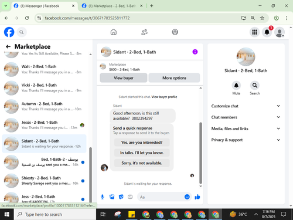Click the Facebook logo icon
Image resolution: width=293 pixels, height=220 pixels.
click(x=9, y=32)
